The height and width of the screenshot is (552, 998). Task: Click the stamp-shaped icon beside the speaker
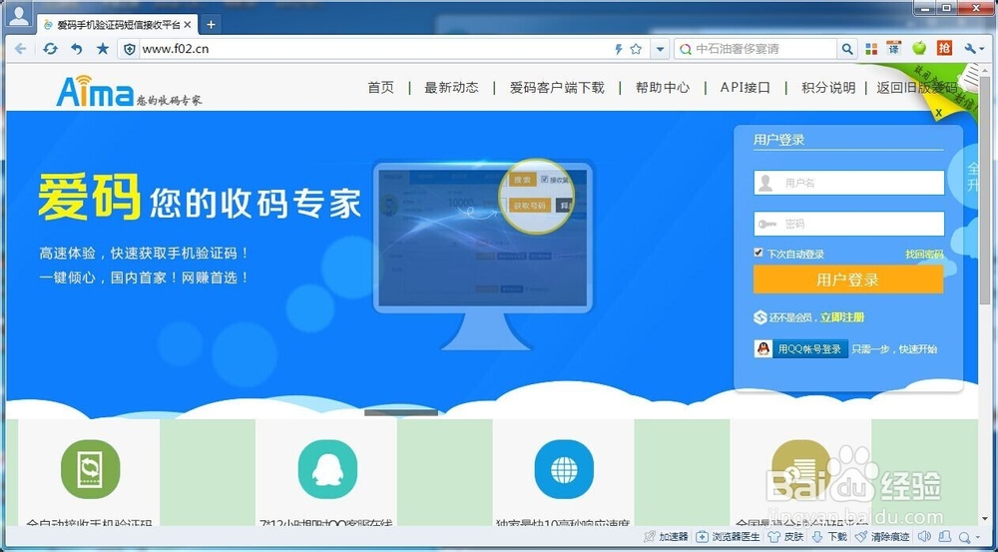pos(946,537)
